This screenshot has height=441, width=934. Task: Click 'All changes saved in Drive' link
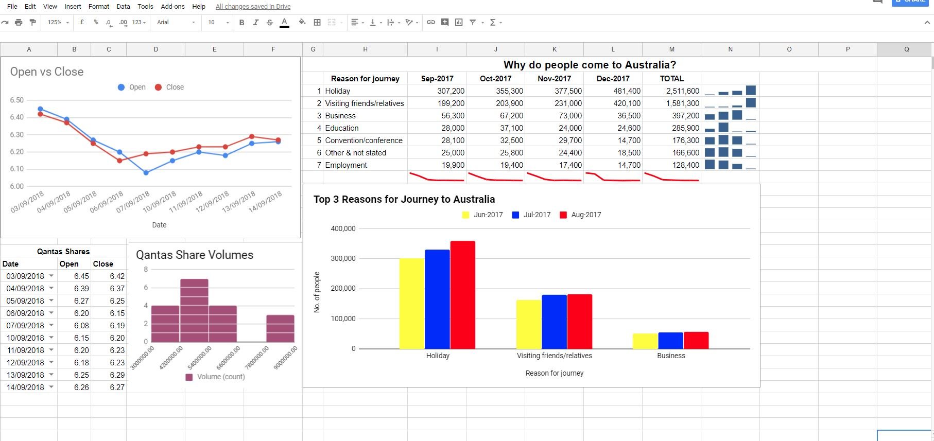click(253, 6)
